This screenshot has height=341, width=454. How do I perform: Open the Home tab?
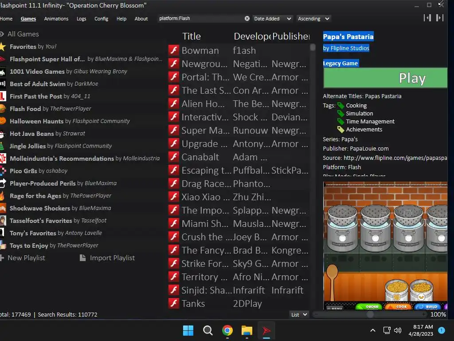click(6, 19)
